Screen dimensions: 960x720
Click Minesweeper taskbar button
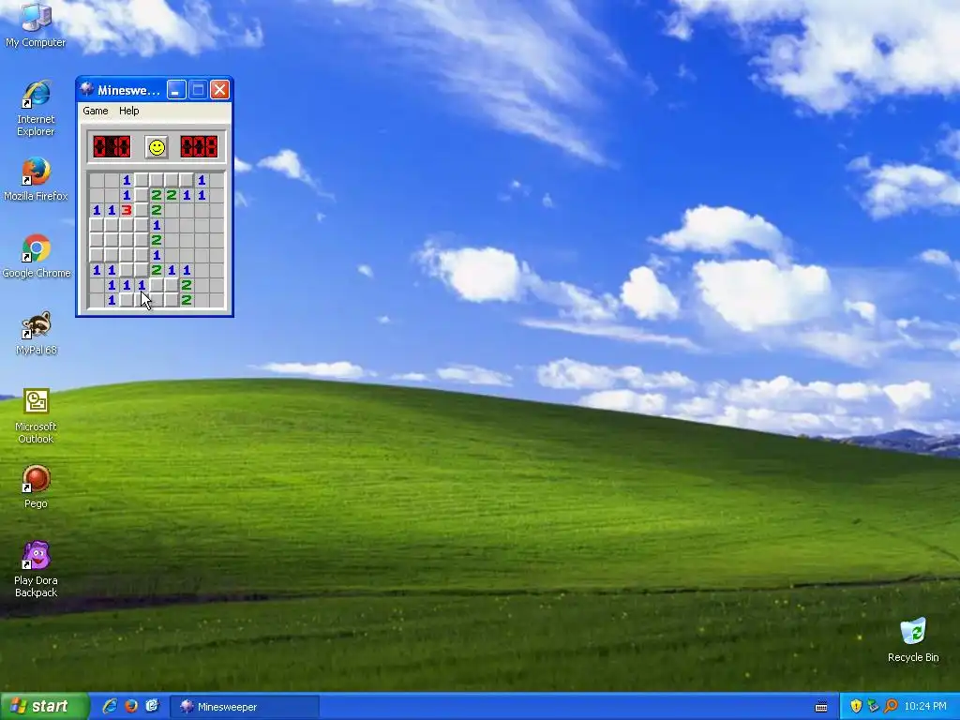click(x=245, y=707)
